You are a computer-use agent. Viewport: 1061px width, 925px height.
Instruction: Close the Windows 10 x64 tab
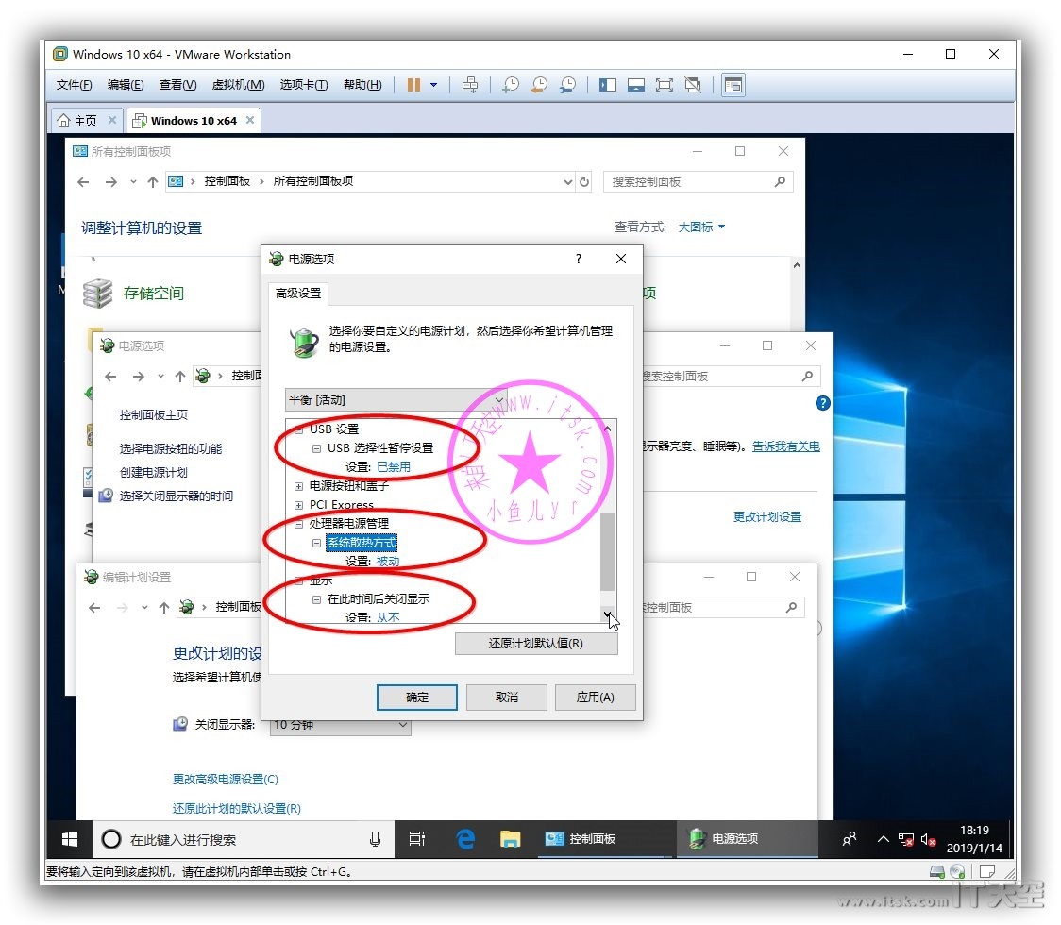(x=250, y=120)
